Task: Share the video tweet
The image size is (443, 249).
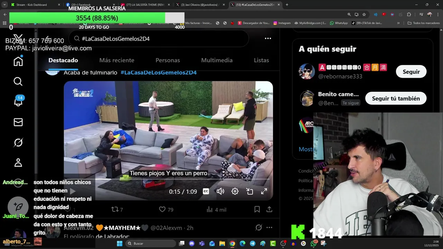Action: click(269, 209)
